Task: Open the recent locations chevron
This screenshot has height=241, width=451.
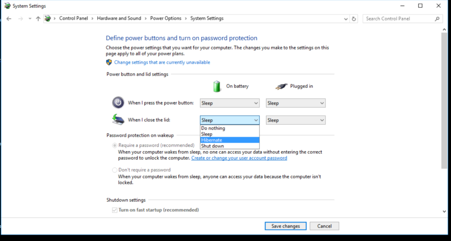Action: coord(30,18)
